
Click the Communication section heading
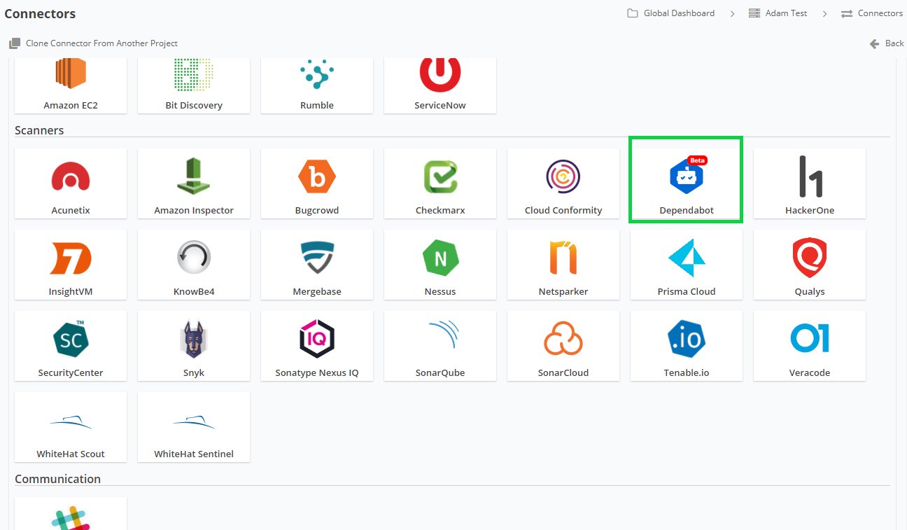point(58,479)
